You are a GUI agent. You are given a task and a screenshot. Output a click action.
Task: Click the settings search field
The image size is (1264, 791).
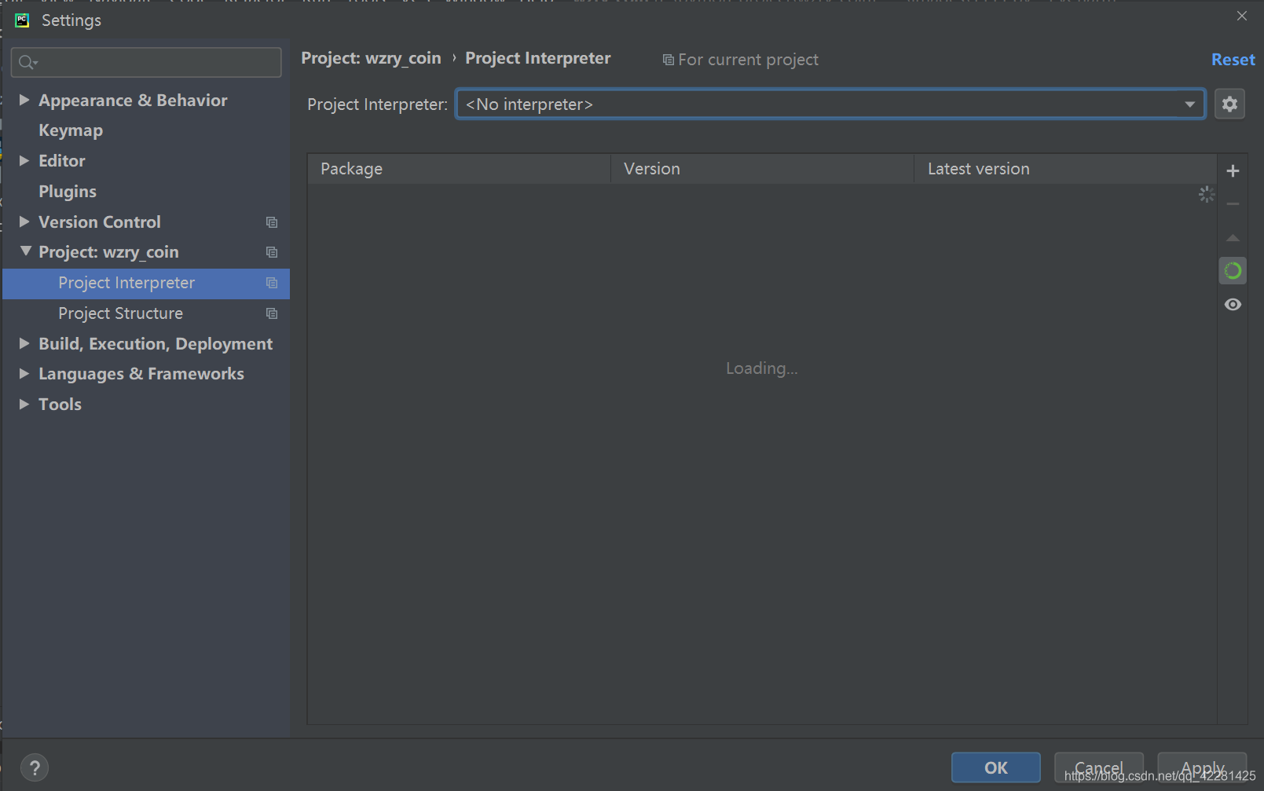click(146, 62)
